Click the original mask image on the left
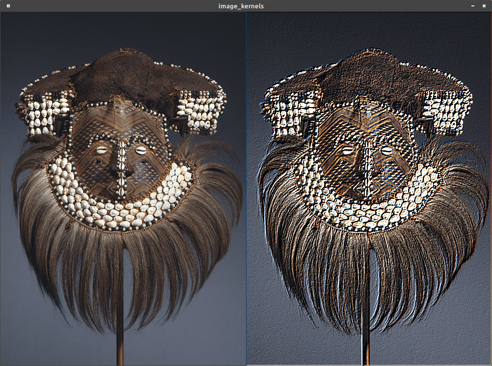 coord(123,189)
